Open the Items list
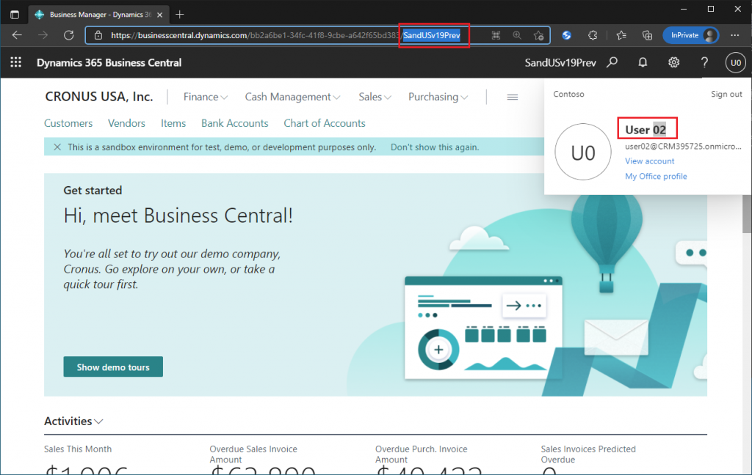Screen dimensions: 752x475 [173, 123]
